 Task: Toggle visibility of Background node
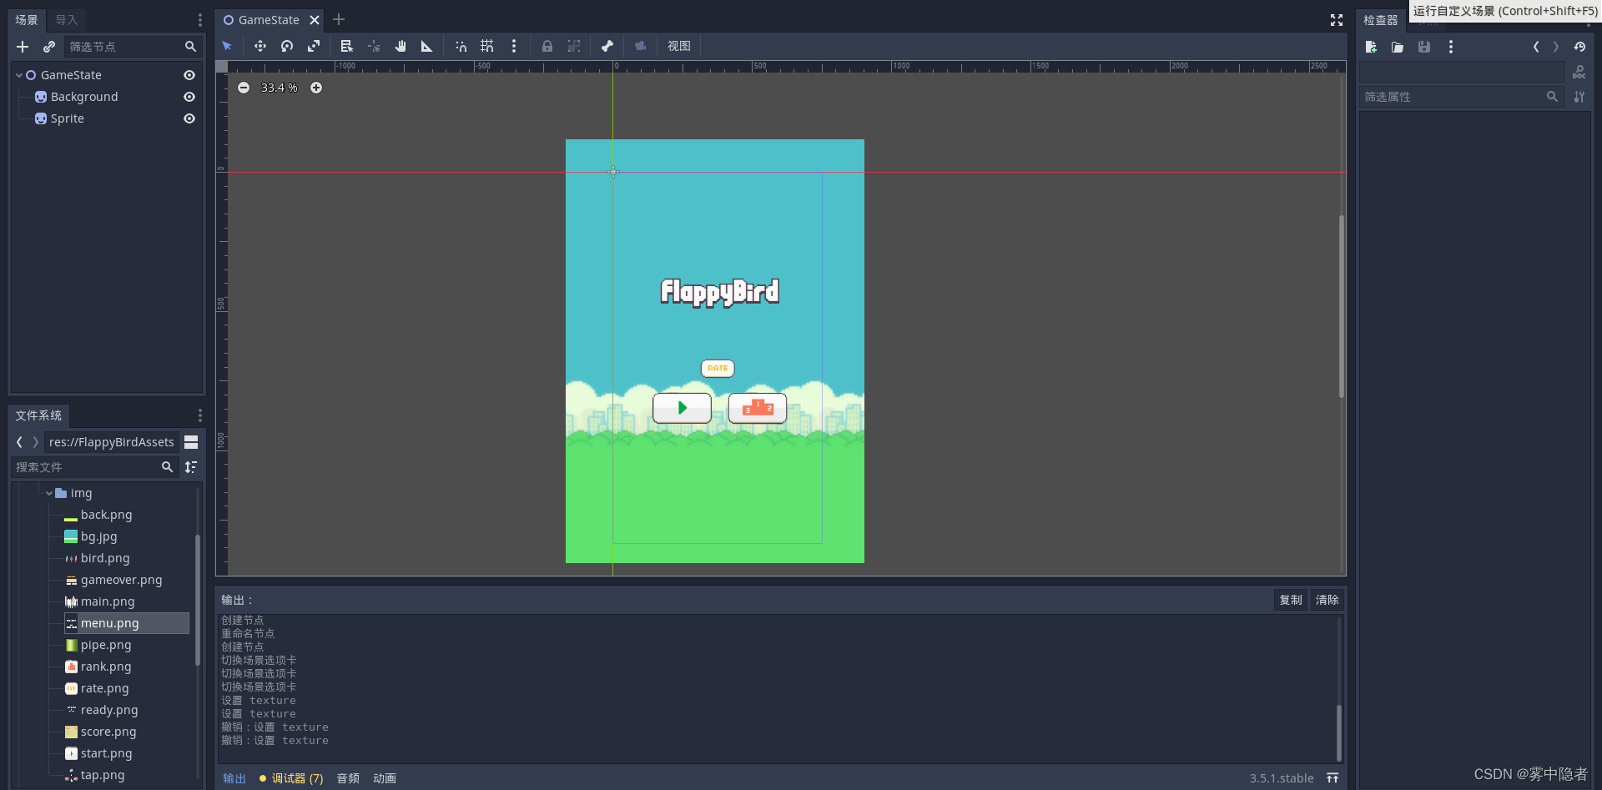point(189,97)
